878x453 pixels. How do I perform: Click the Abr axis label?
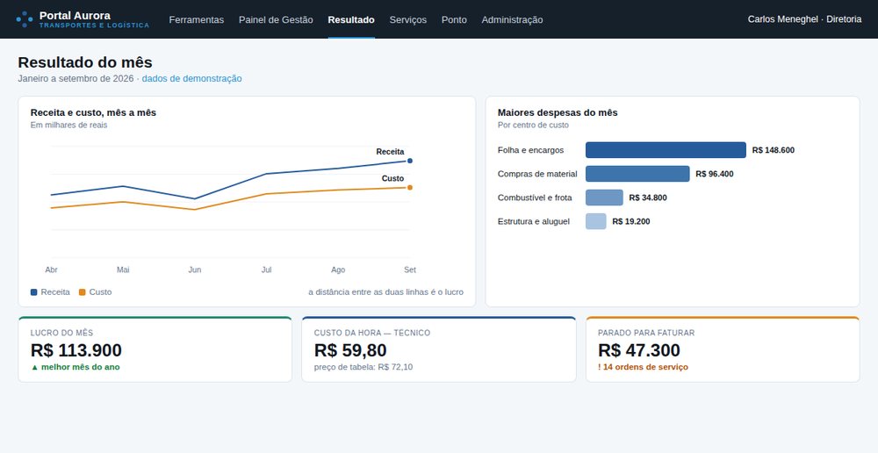click(51, 270)
